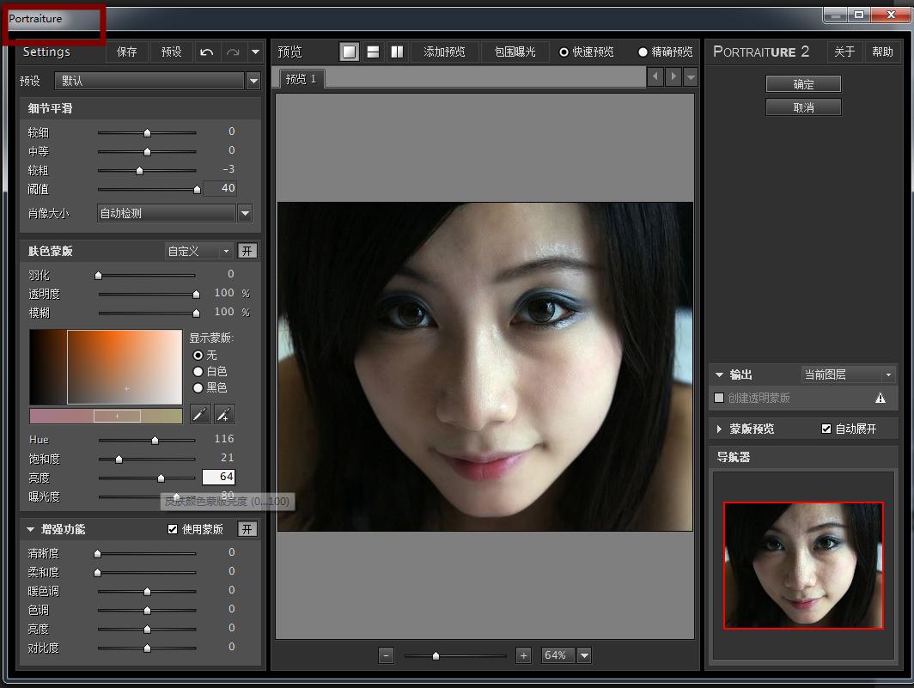Click the zoom out minus button

386,655
